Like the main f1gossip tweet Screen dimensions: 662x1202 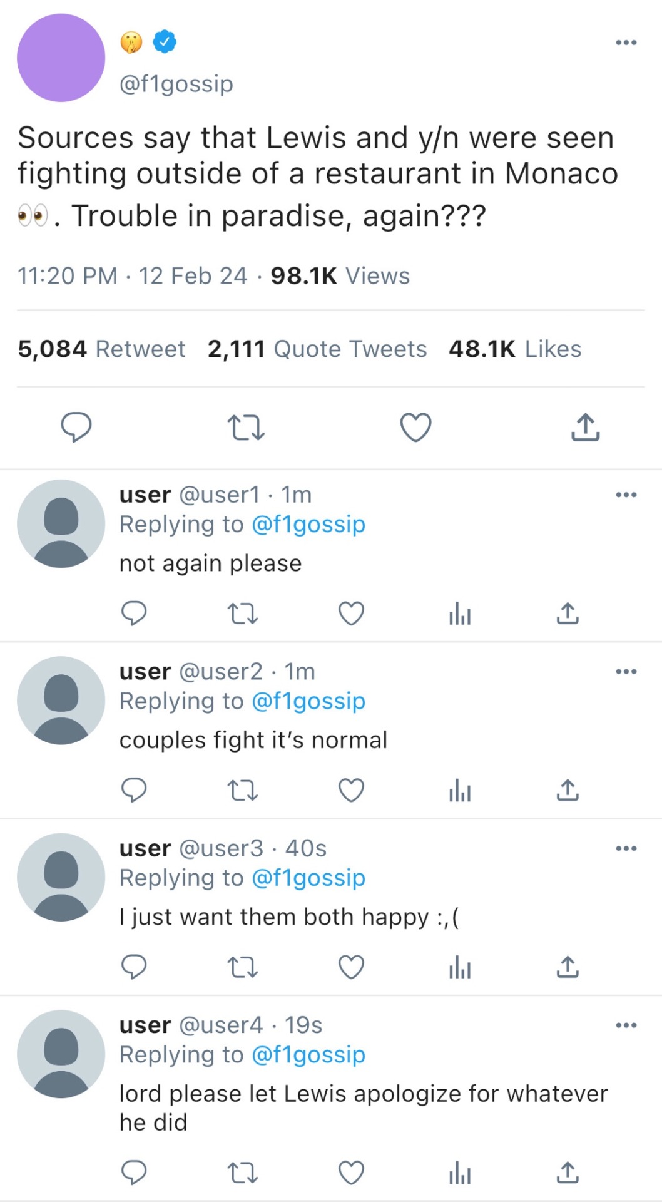click(x=415, y=428)
